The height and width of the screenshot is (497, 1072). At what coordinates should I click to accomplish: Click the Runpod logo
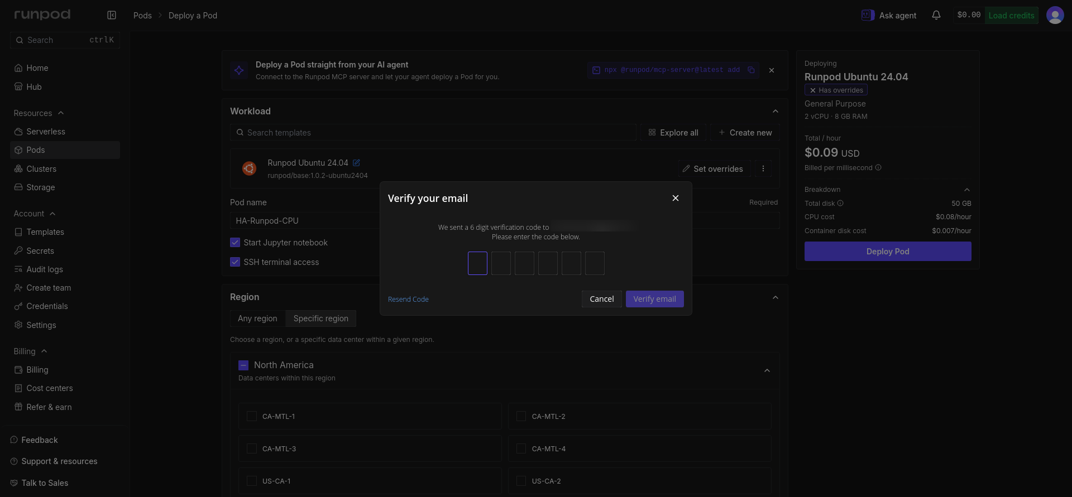click(42, 15)
